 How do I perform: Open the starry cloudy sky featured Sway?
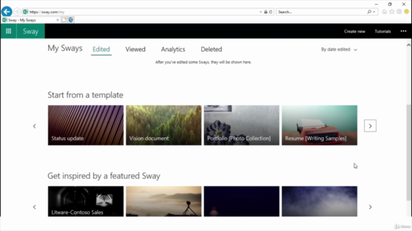[319, 201]
